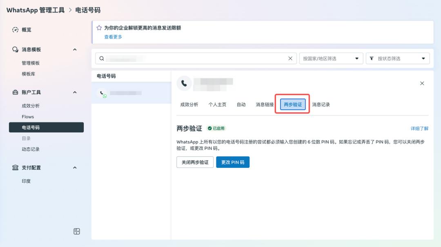Click the 概览 overview gauge icon

tap(16, 30)
